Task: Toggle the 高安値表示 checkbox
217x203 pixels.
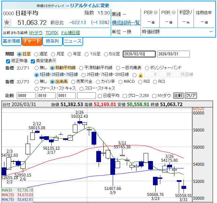Action: (33, 61)
